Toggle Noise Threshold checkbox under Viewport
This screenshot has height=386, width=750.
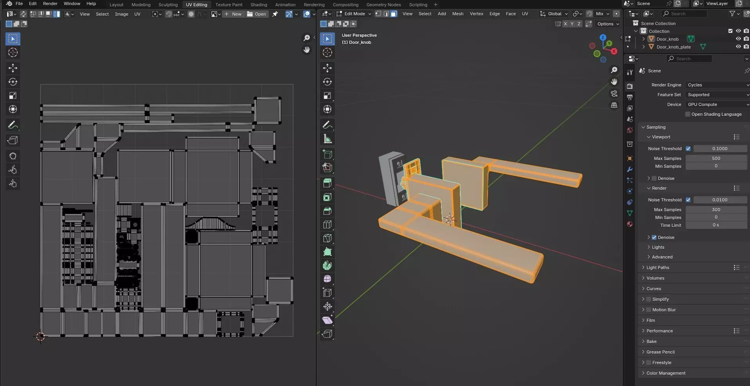point(688,149)
